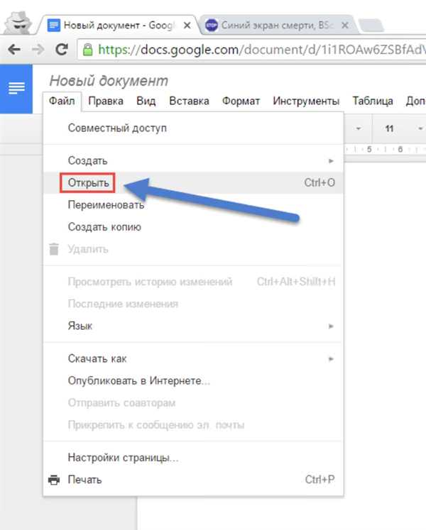
Task: Open the Таблица menu
Action: [373, 101]
